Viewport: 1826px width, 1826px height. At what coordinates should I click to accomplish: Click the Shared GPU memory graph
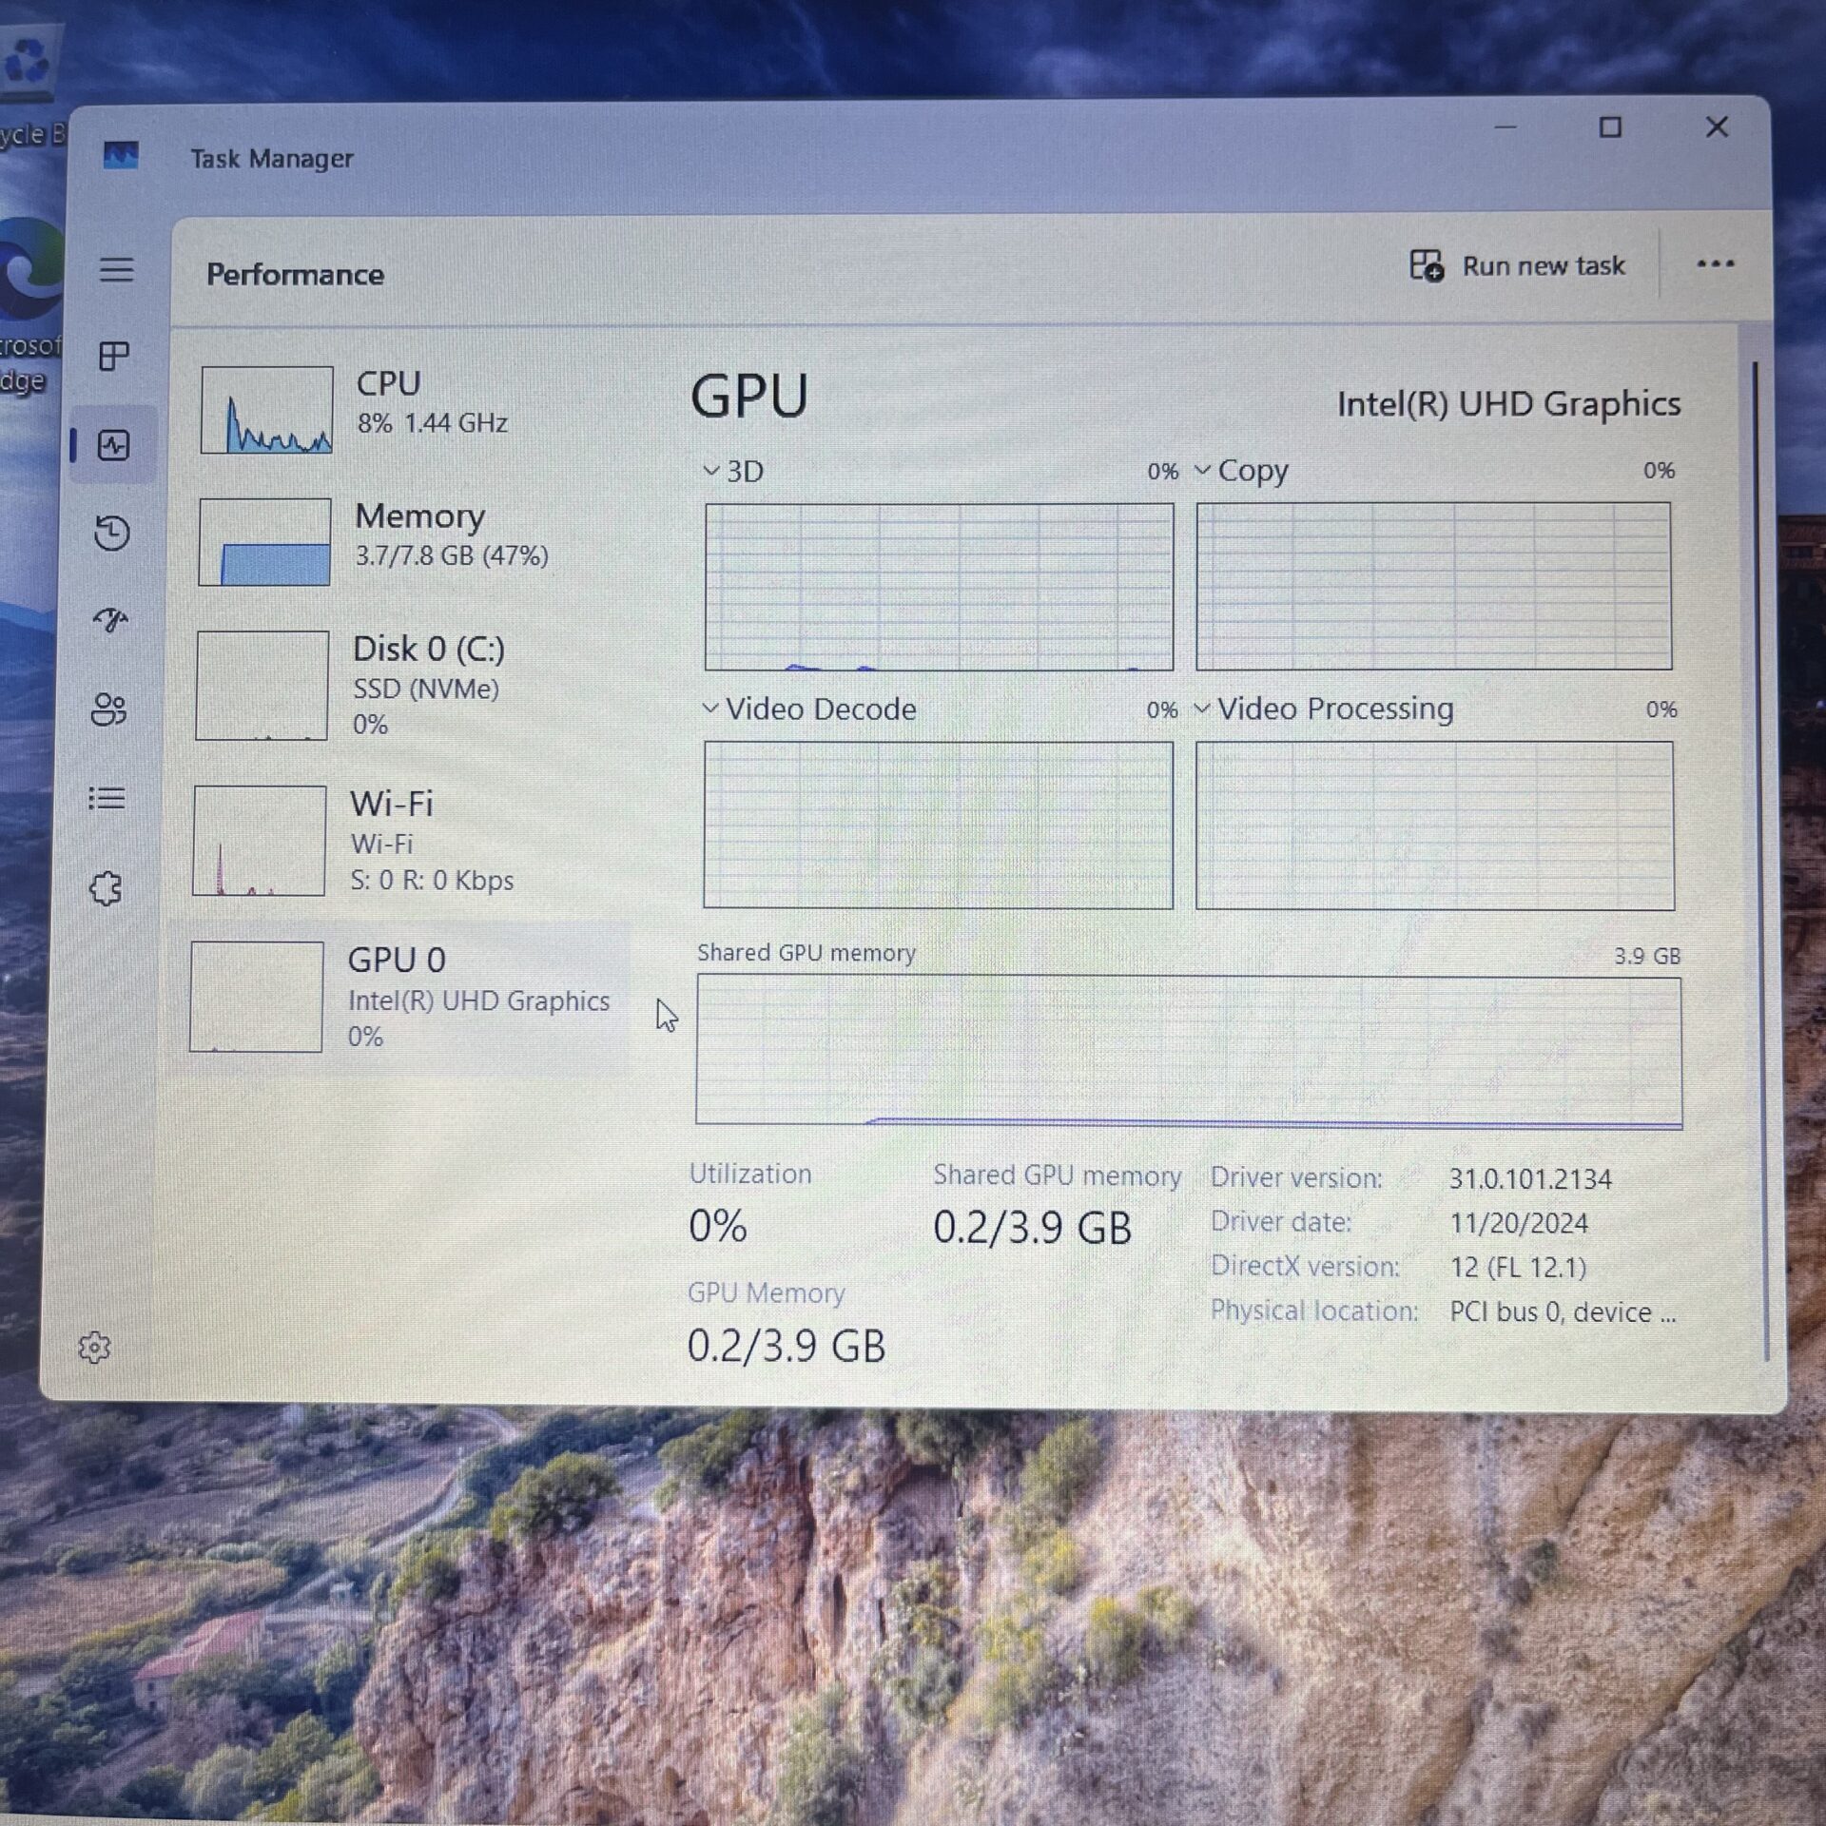click(x=1189, y=1052)
